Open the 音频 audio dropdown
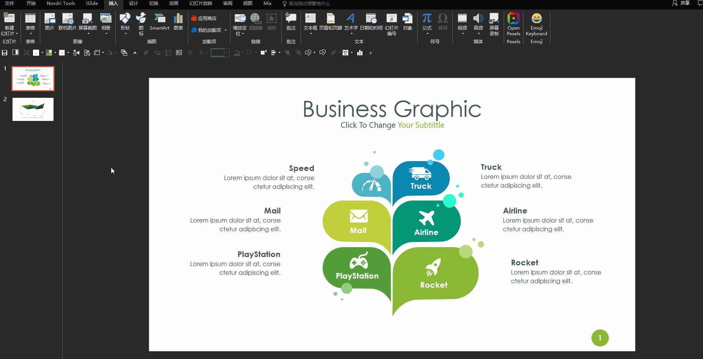Screen dimensions: 703x359 pyautogui.click(x=478, y=34)
